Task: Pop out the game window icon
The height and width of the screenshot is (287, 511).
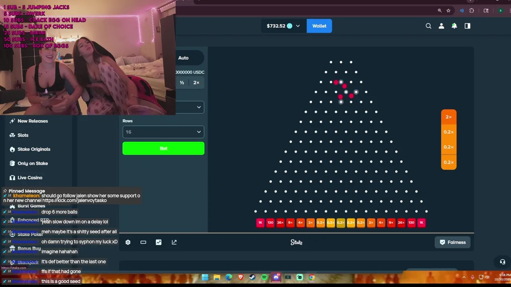Action: [174, 242]
